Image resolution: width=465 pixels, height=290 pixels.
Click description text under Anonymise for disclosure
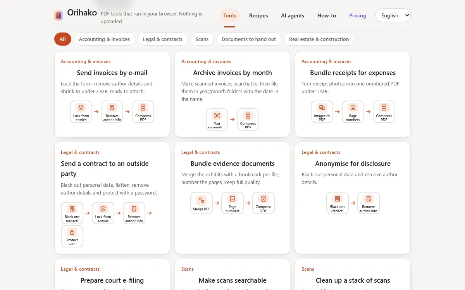[350, 178]
